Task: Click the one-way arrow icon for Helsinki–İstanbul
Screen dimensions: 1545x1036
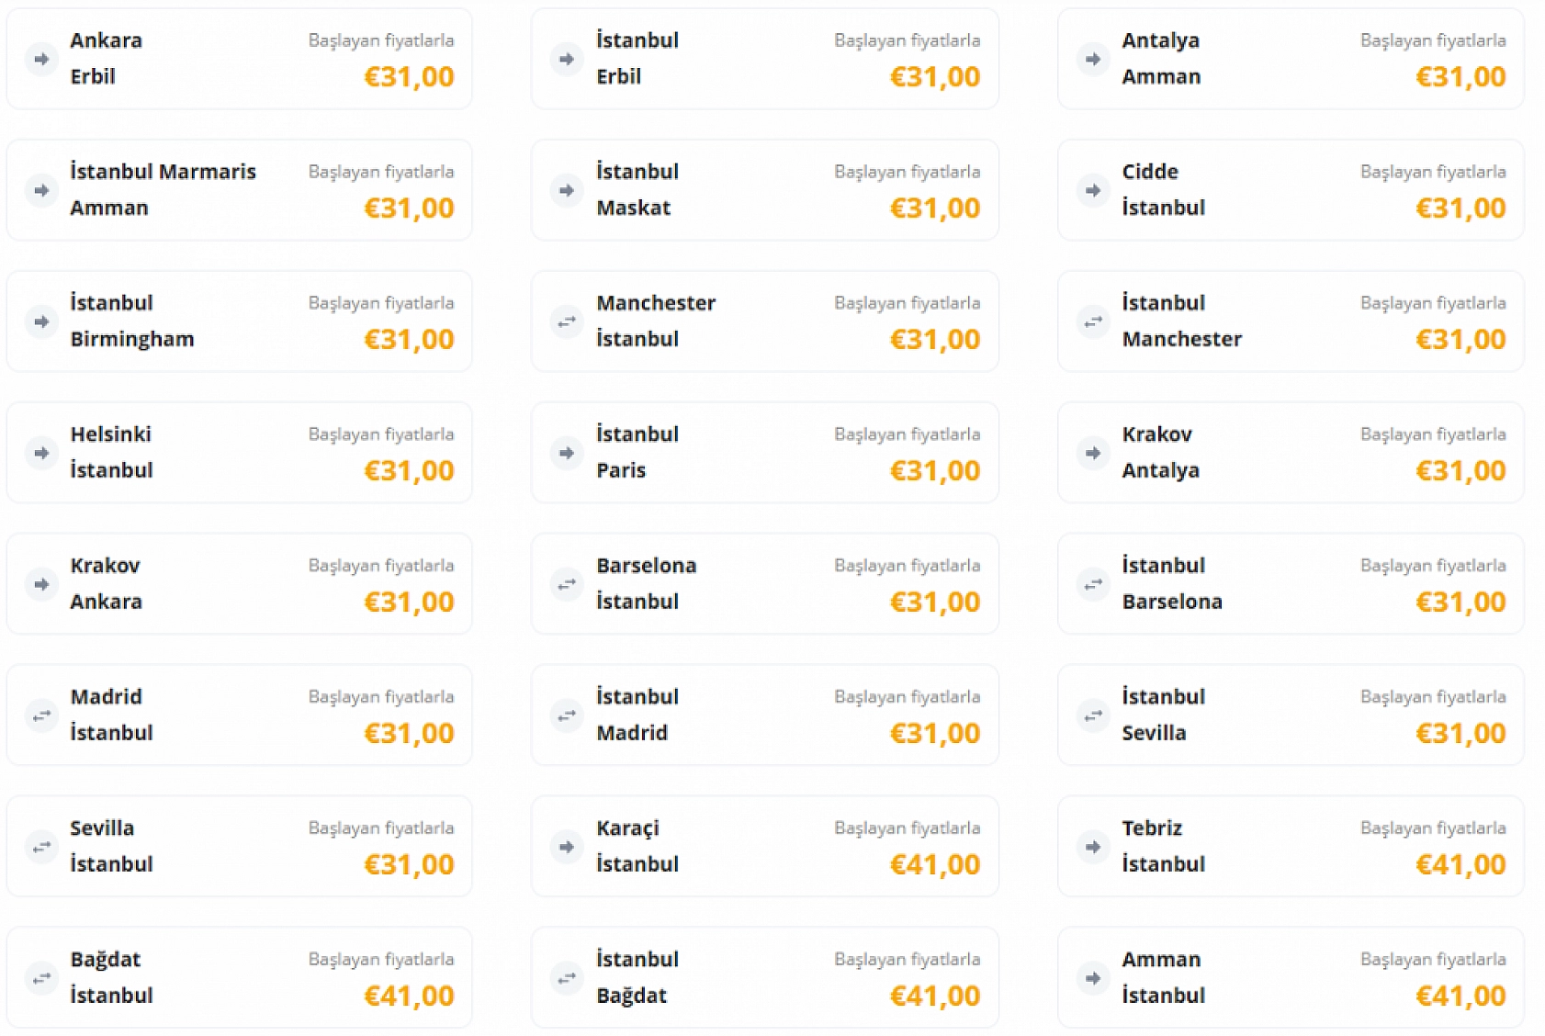Action: tap(41, 453)
